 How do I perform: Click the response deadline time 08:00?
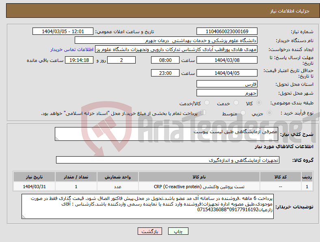coord(165,60)
